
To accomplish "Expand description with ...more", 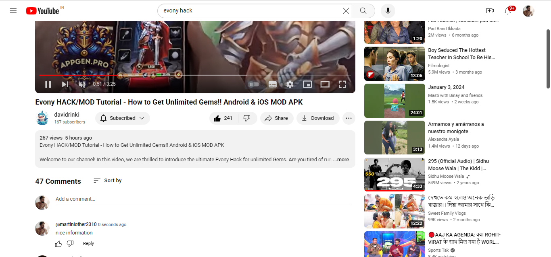I will [x=341, y=160].
